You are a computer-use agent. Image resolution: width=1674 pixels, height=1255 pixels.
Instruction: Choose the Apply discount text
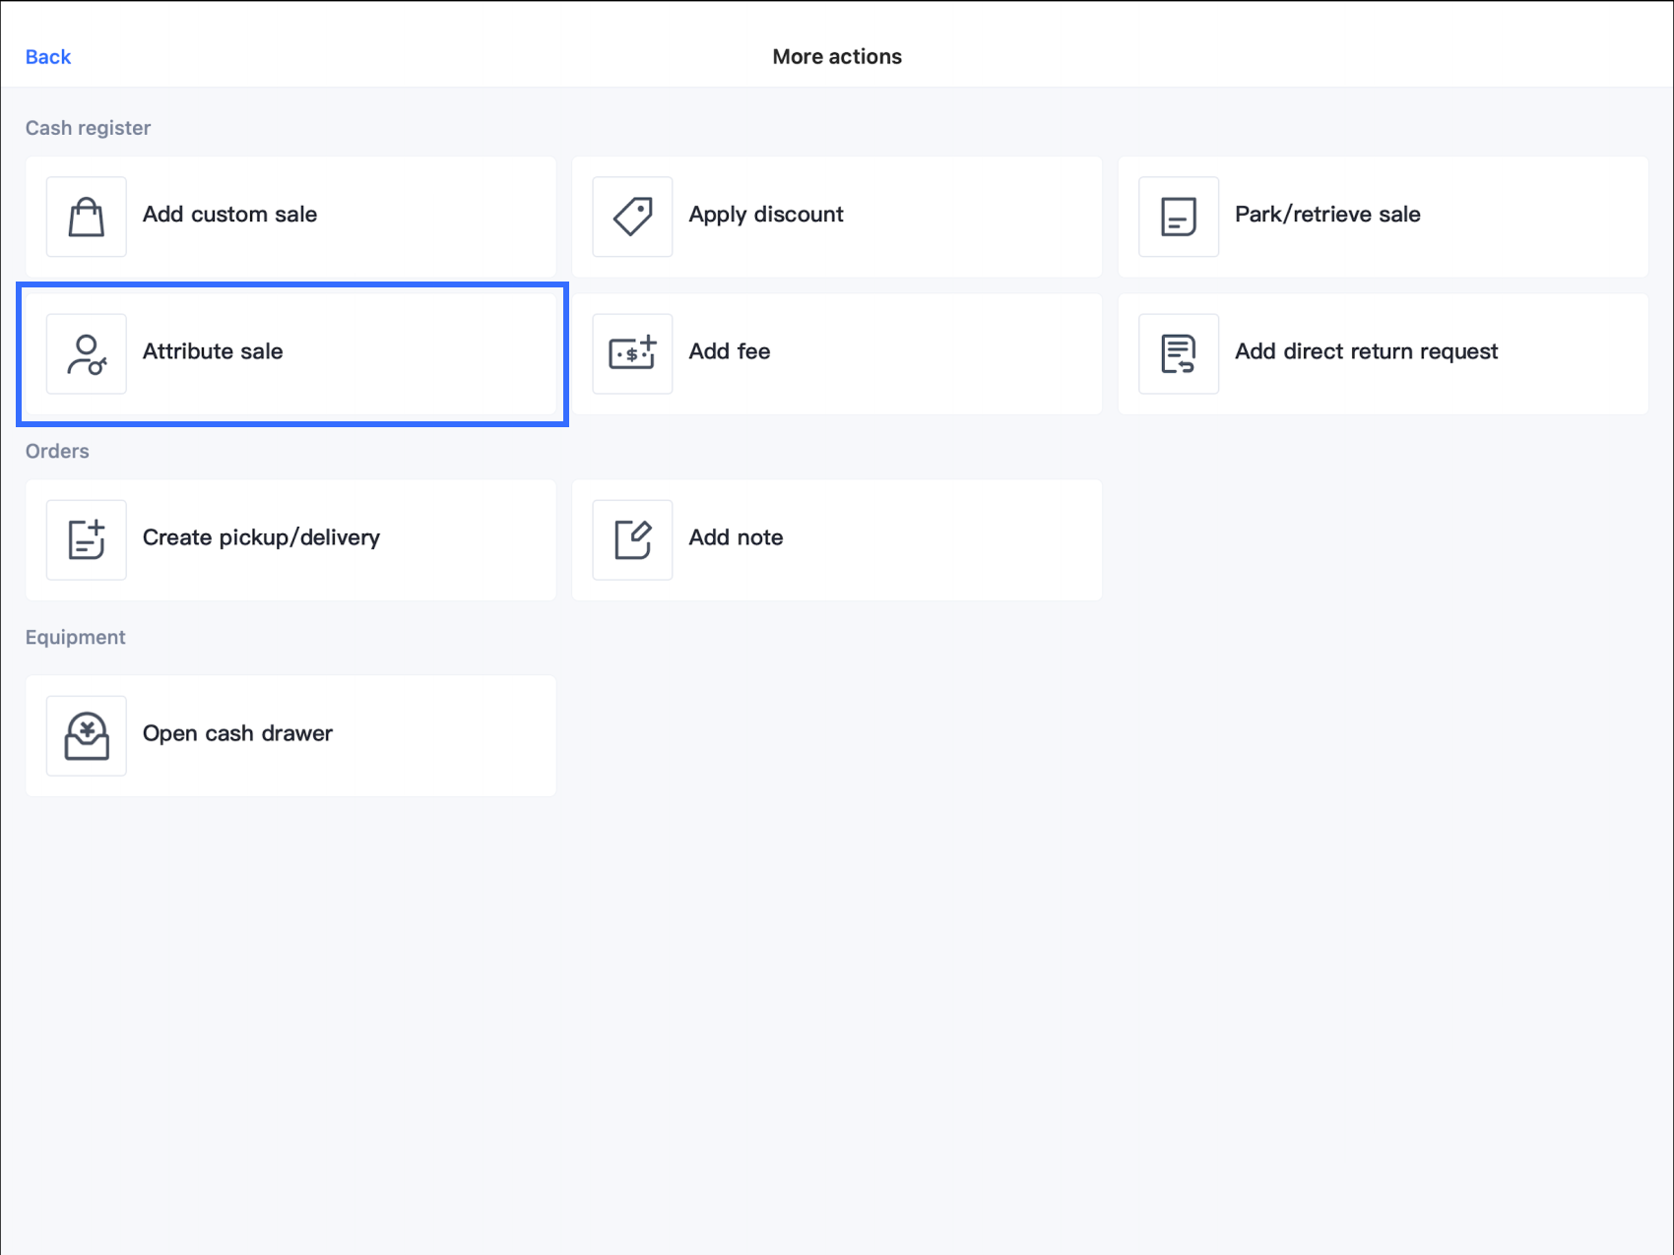click(x=765, y=215)
